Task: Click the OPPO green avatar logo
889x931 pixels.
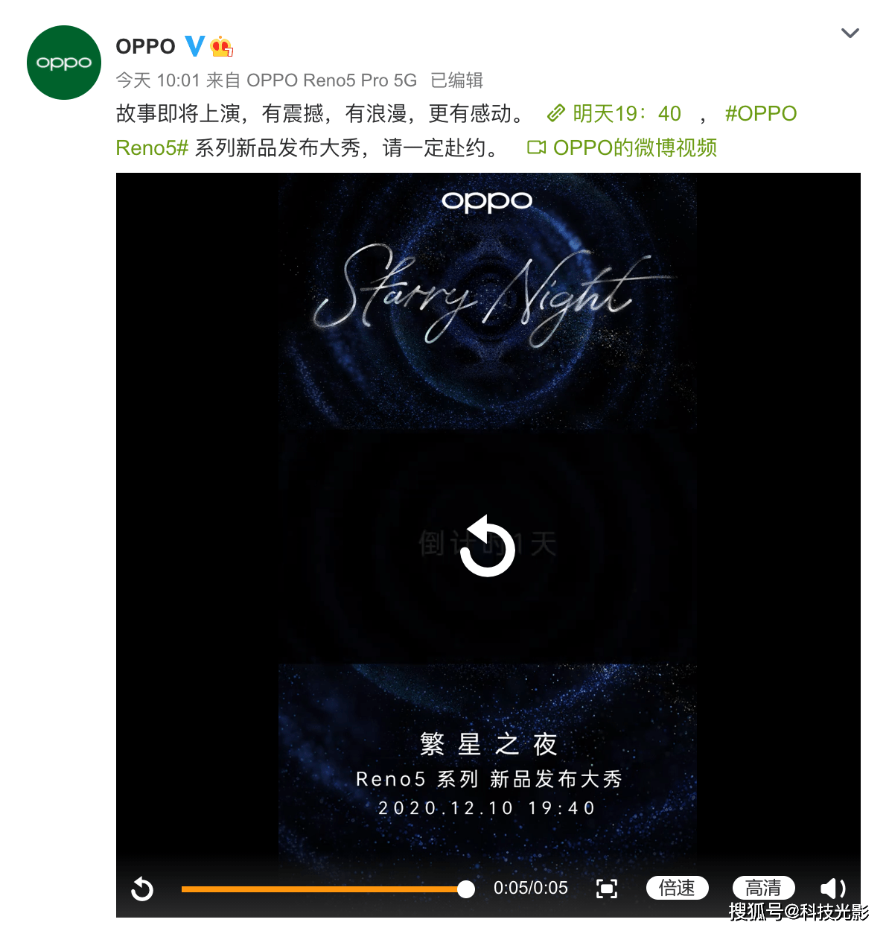Action: 64,63
